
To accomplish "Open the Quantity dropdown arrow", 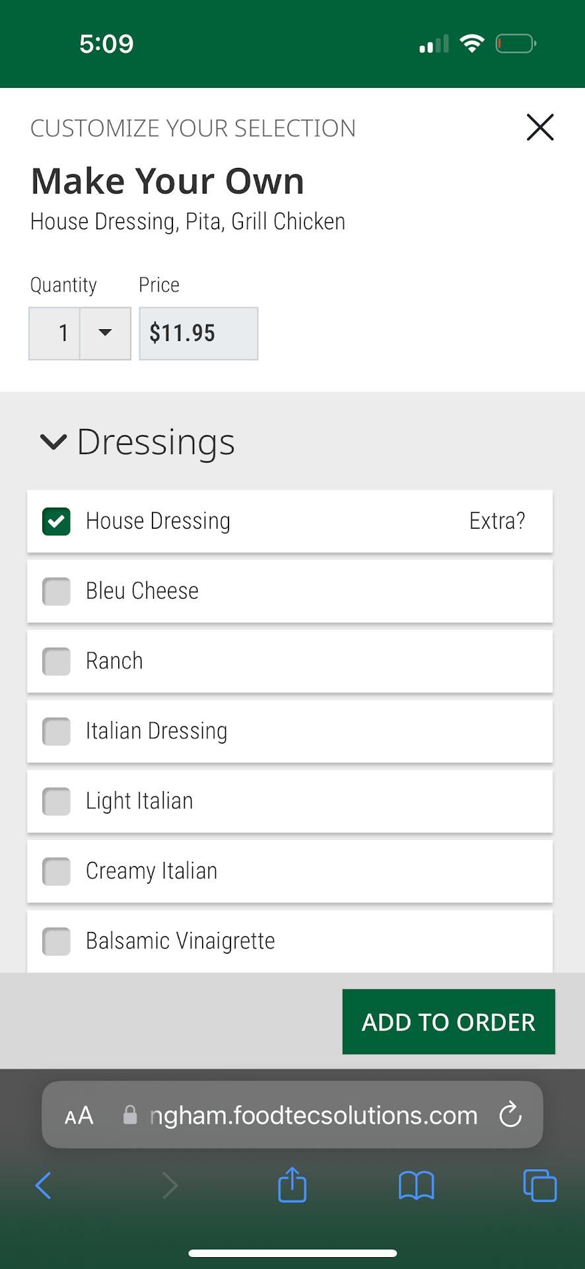I will 105,333.
